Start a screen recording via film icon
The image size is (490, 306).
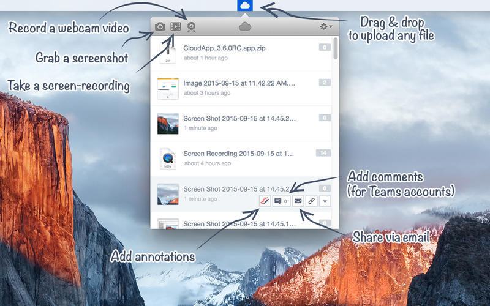click(176, 26)
